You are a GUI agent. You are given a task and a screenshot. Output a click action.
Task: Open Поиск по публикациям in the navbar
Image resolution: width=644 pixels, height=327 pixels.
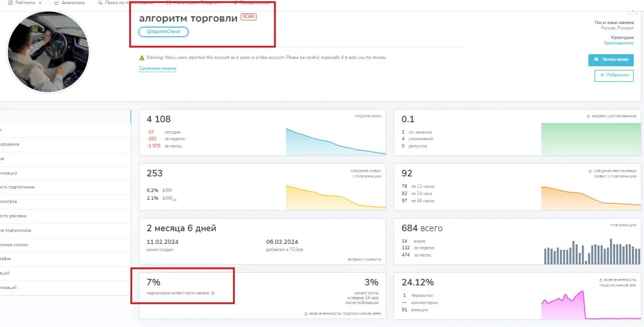[x=126, y=3]
